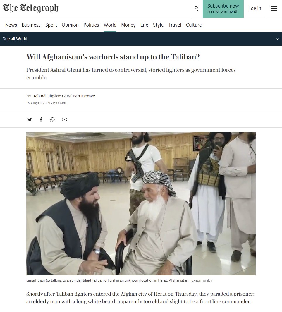The image size is (282, 312).
Task: Open the See all World bar
Action: [x=141, y=39]
